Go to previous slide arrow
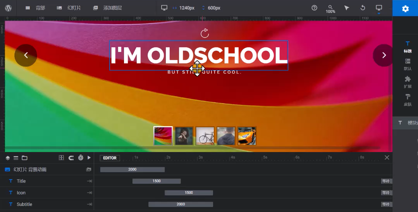Image resolution: width=418 pixels, height=212 pixels. 26,55
